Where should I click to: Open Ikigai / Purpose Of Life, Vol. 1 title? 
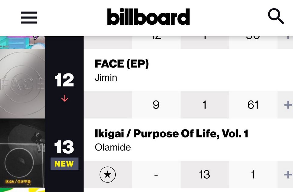(x=171, y=133)
